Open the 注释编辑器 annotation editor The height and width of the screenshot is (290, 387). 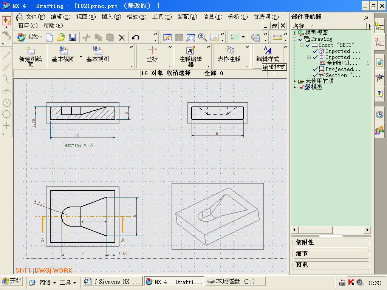click(x=190, y=57)
